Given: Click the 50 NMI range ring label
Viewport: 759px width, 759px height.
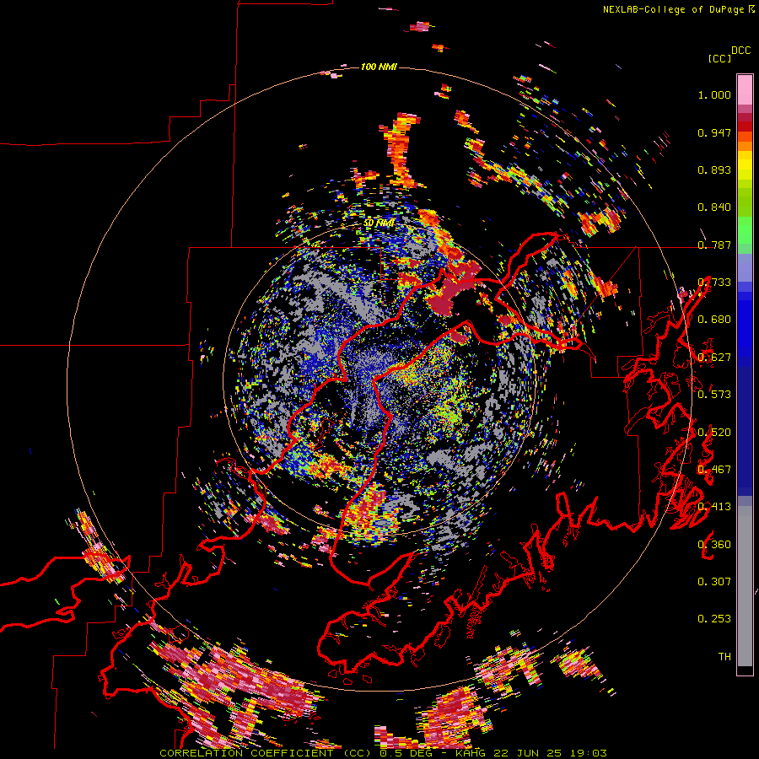Looking at the screenshot, I should point(379,223).
